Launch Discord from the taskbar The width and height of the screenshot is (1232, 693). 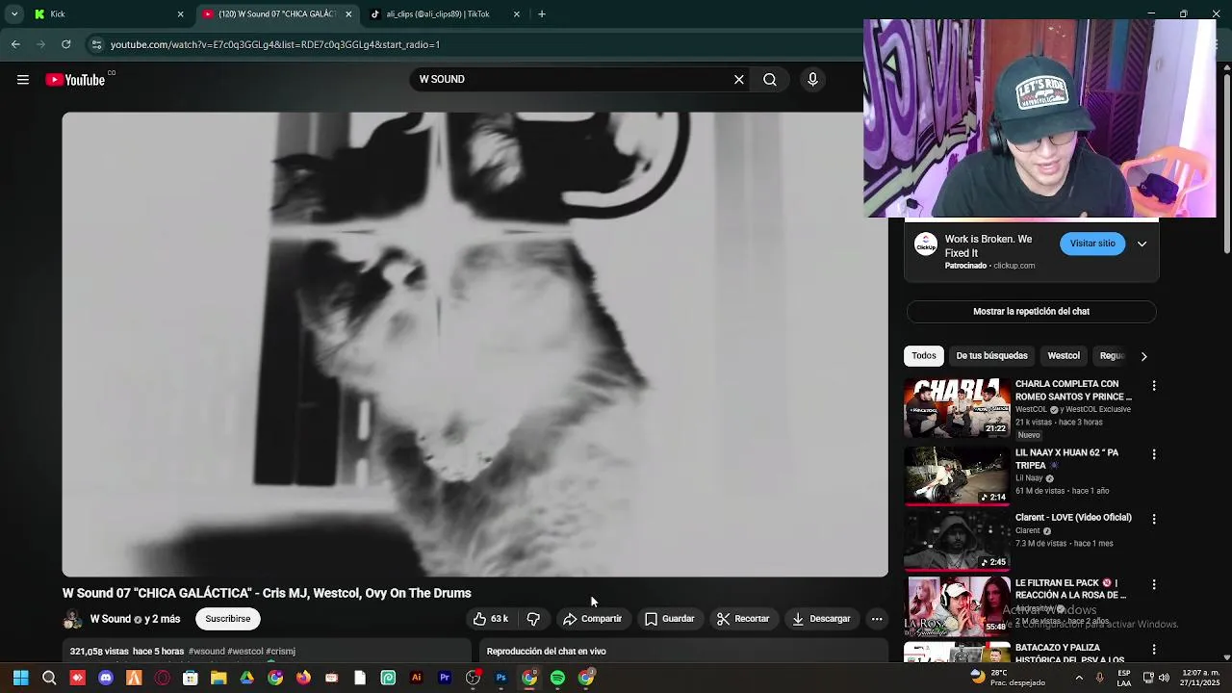point(106,679)
